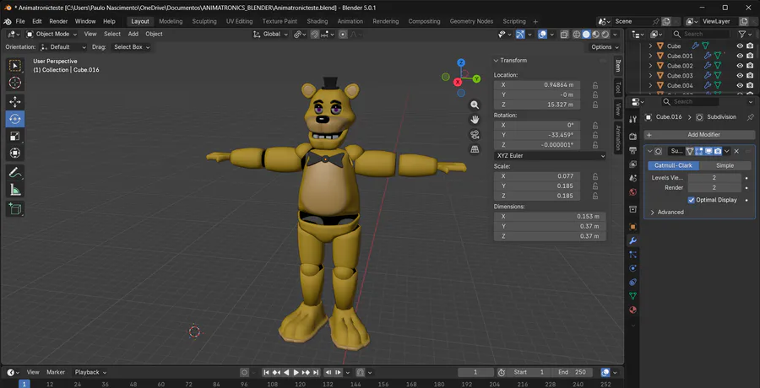Select the Annotate tool
Image resolution: width=760 pixels, height=388 pixels.
pyautogui.click(x=15, y=172)
